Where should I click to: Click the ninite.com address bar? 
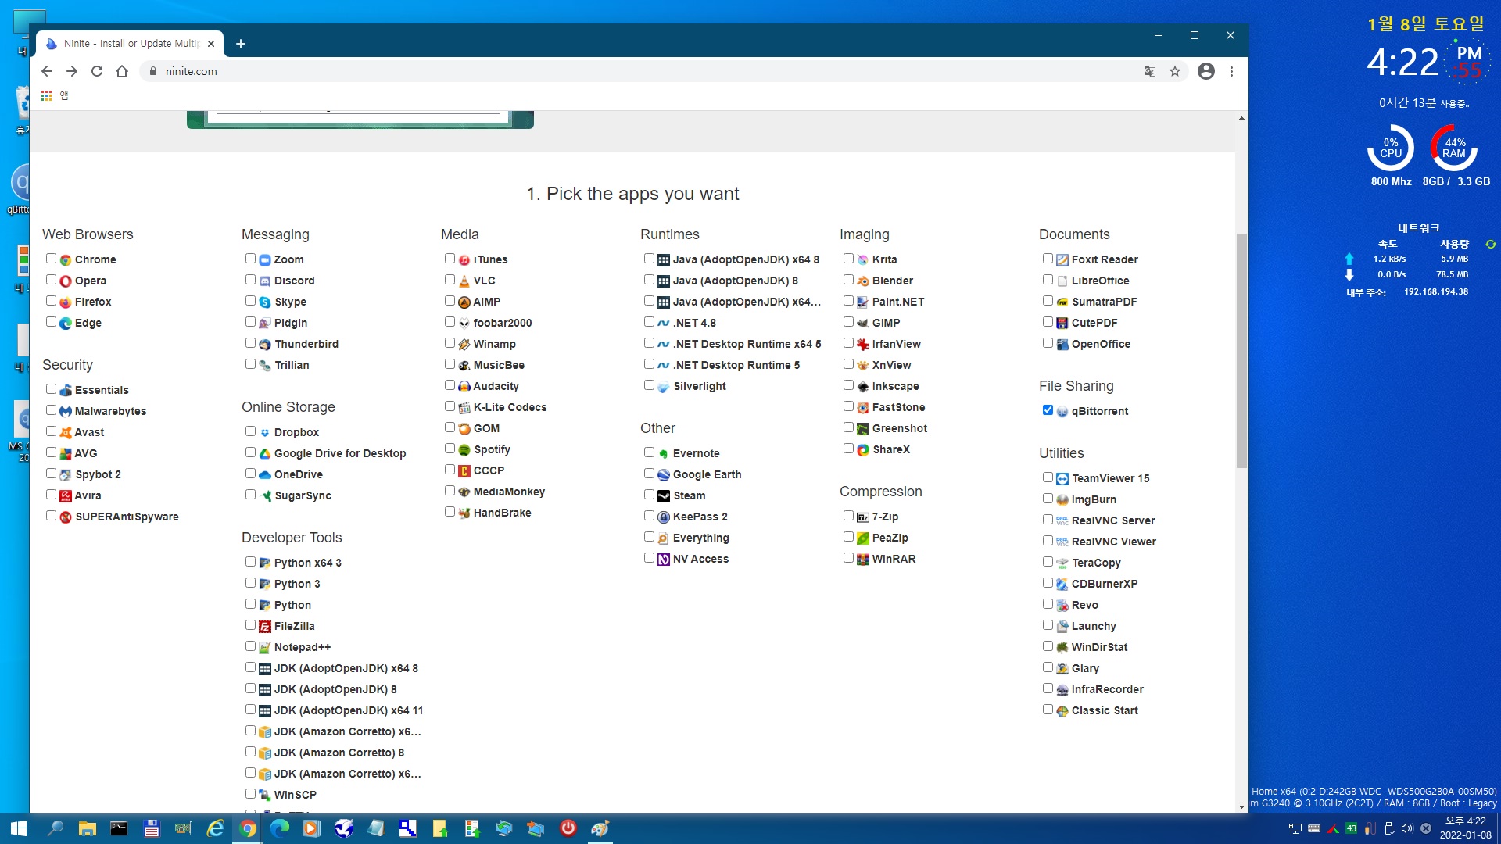coord(641,71)
